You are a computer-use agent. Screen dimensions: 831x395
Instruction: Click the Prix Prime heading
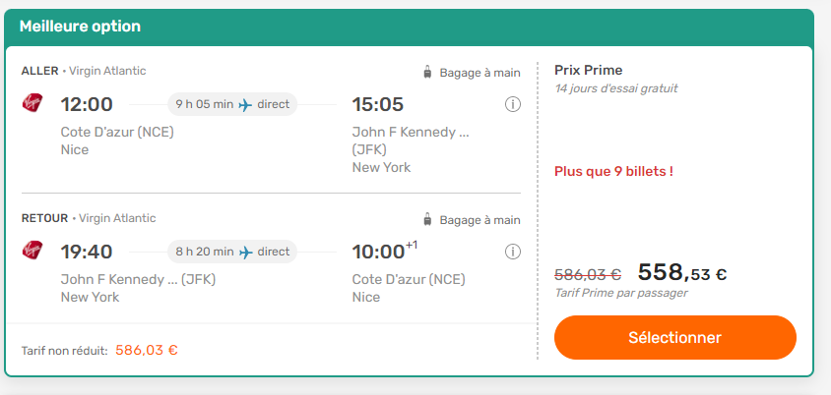(x=588, y=71)
